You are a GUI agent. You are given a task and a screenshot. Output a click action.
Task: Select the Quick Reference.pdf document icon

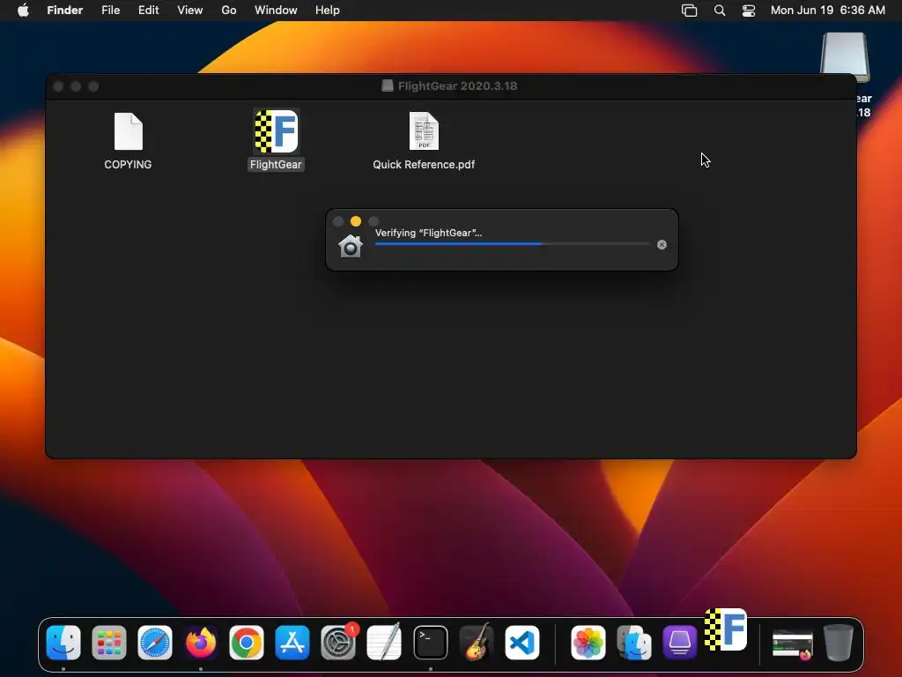[x=424, y=131]
